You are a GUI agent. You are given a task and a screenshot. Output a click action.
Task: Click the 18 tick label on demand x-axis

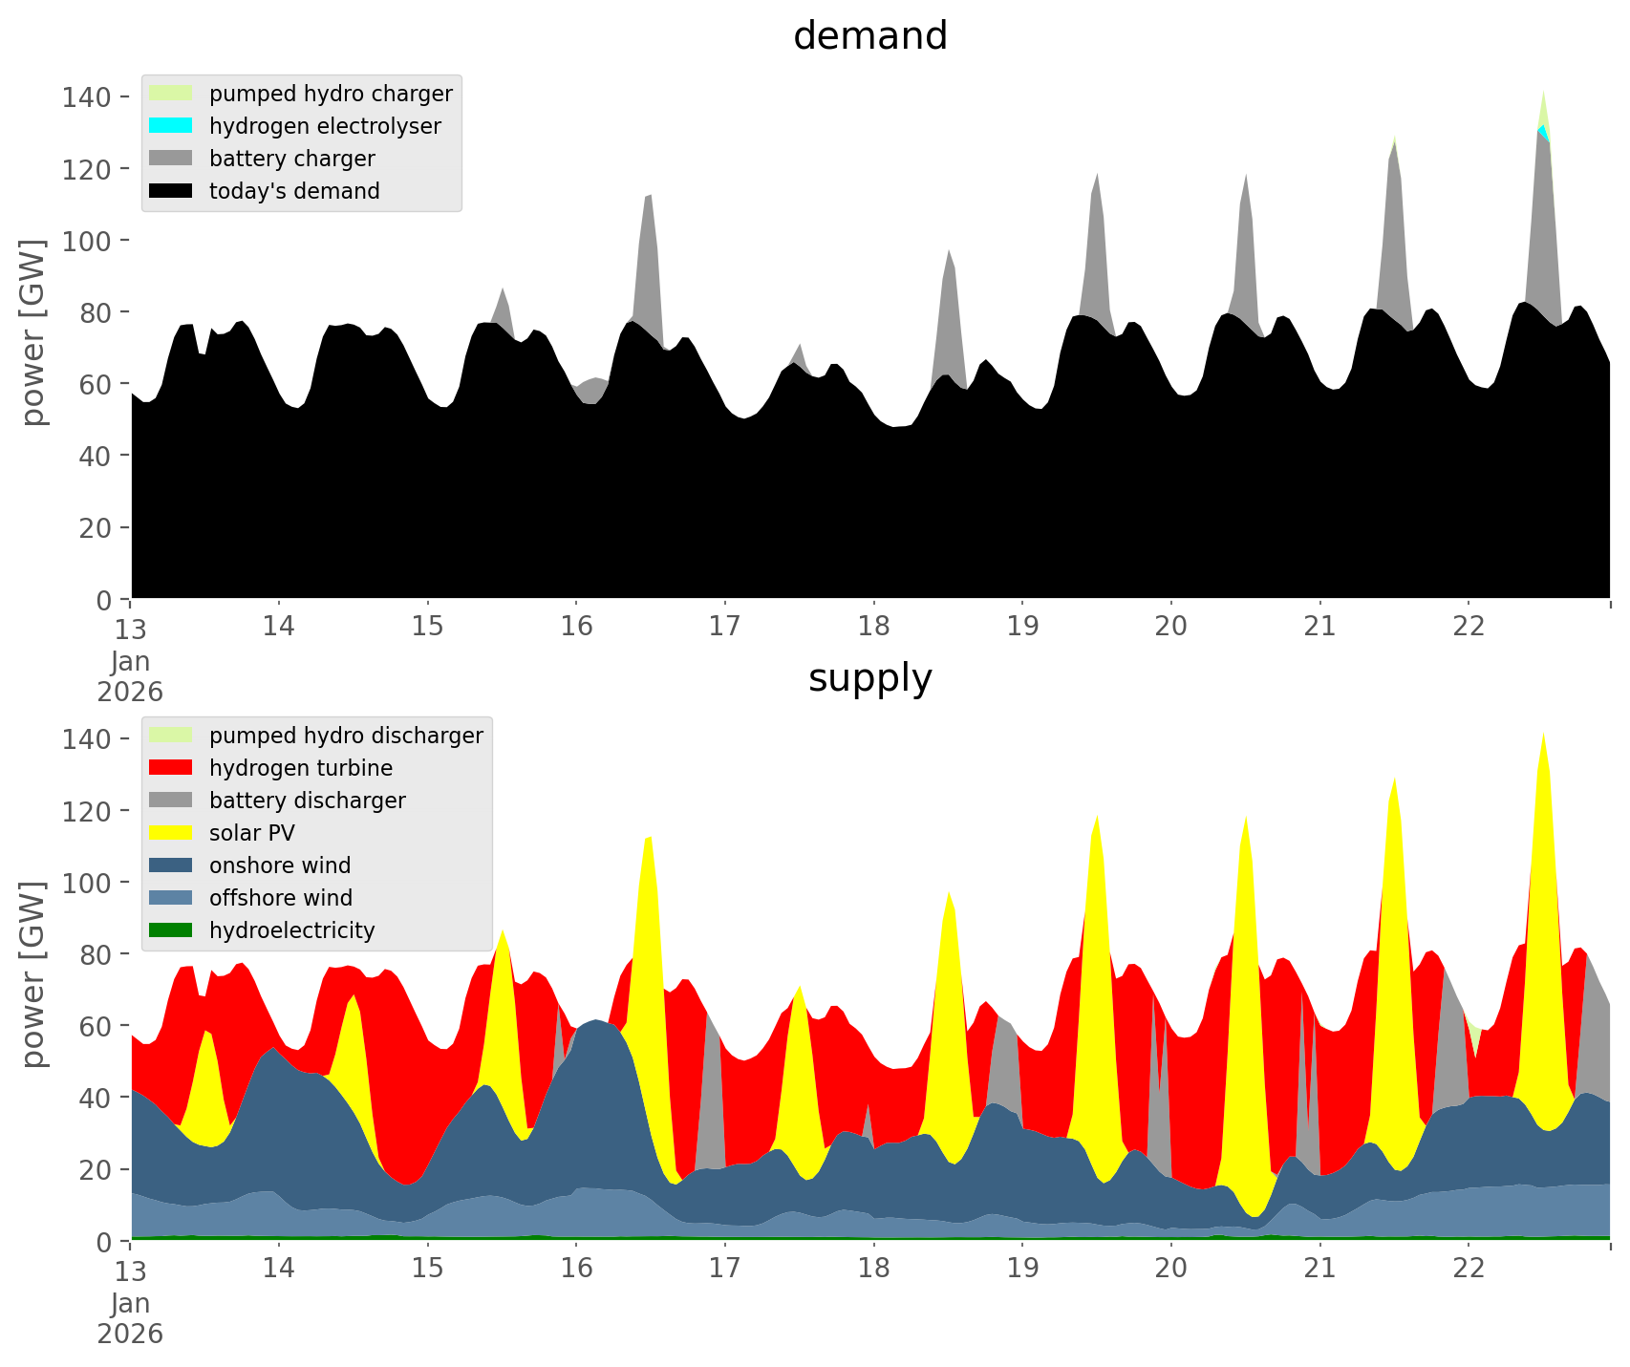pyautogui.click(x=873, y=627)
